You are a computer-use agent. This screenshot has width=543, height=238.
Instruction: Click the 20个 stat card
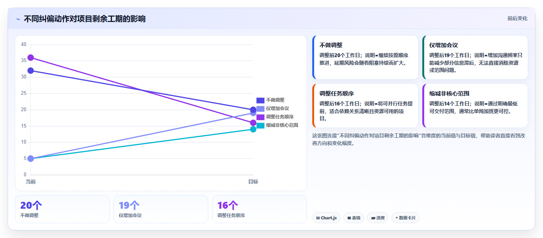coord(62,209)
